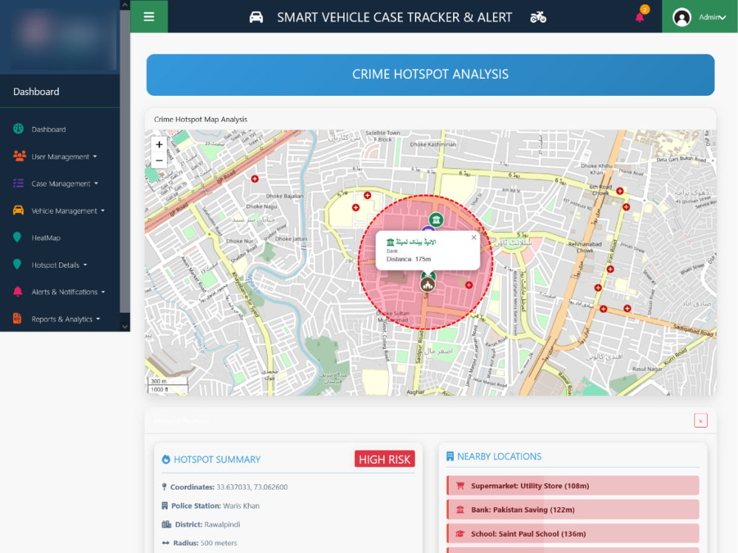This screenshot has height=553, width=738.
Task: Open the HeatMap sidebar item
Action: (46, 238)
